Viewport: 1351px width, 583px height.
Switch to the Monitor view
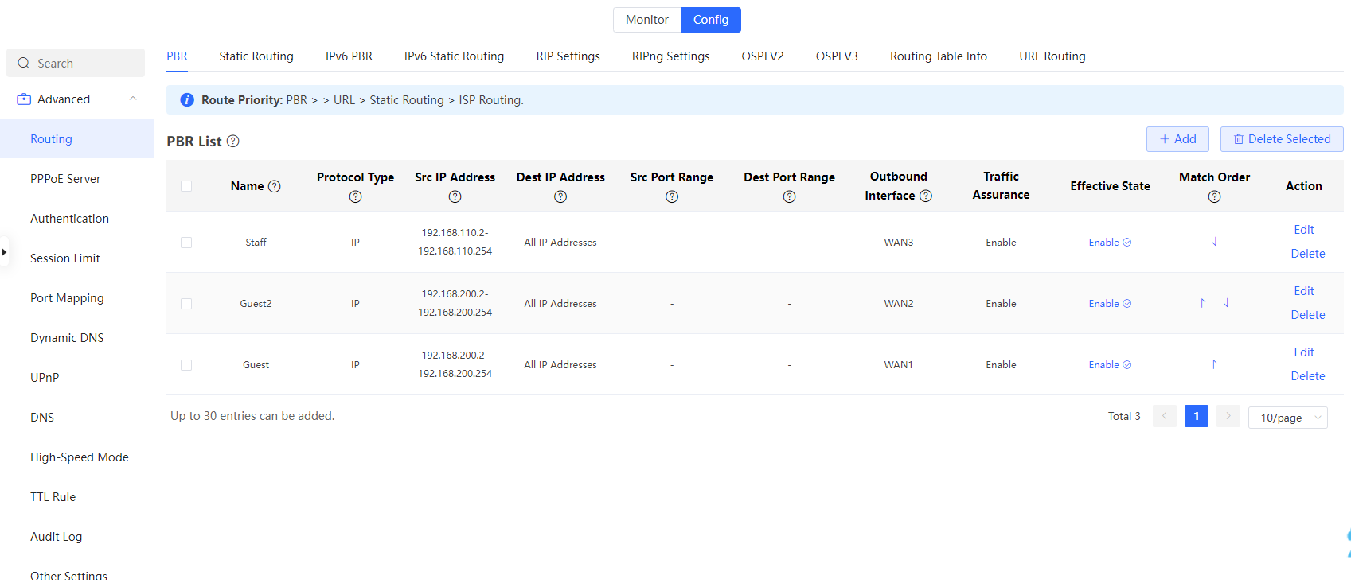pos(646,20)
